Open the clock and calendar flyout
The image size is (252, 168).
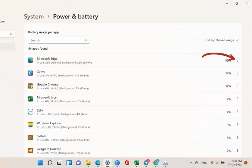click(235, 163)
